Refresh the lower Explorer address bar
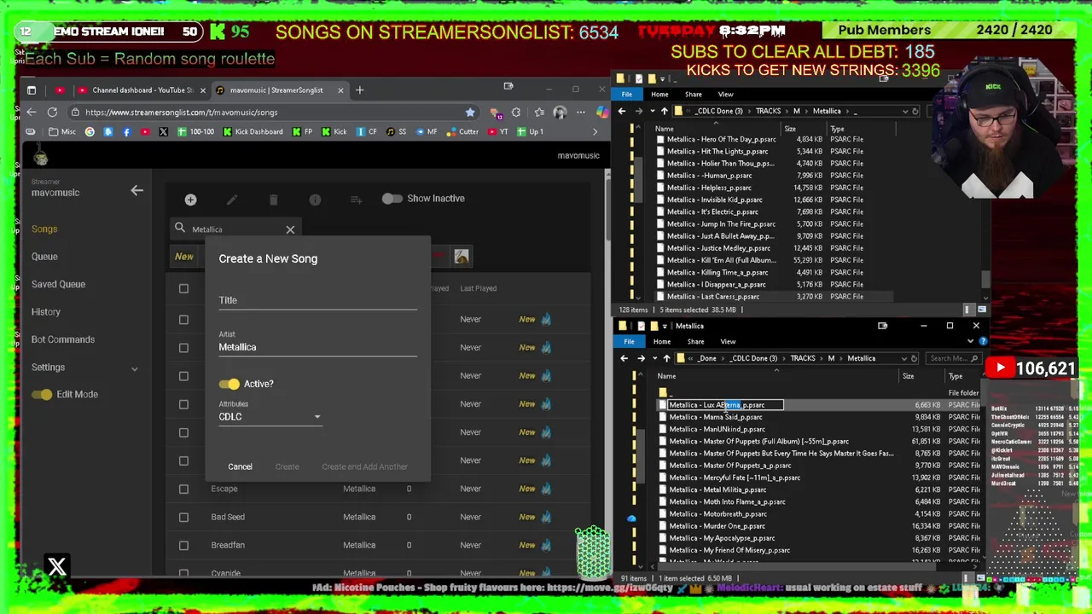Image resolution: width=1092 pixels, height=614 pixels. 914,358
